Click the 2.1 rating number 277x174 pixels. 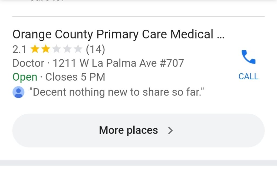(19, 49)
